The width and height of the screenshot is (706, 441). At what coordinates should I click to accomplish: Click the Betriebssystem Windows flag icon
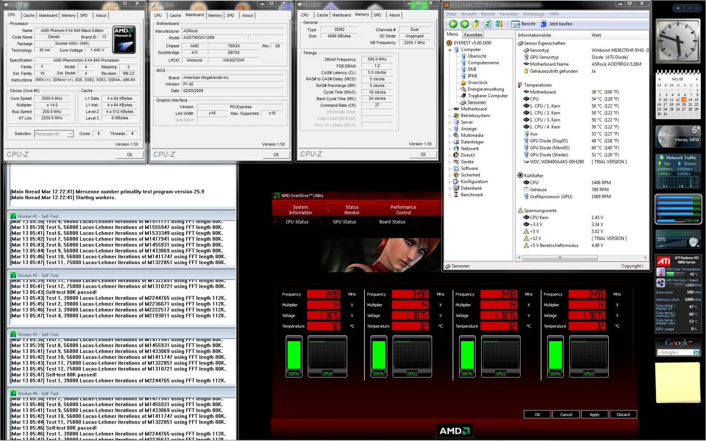click(x=456, y=116)
